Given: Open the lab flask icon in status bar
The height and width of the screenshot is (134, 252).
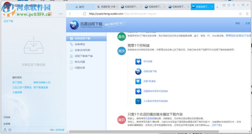Looking at the screenshot, I should (x=5, y=130).
